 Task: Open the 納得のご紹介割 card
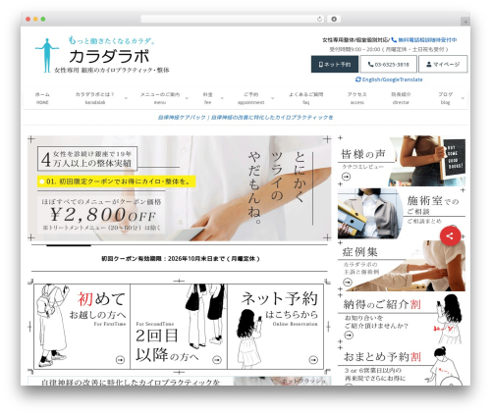pyautogui.click(x=402, y=318)
